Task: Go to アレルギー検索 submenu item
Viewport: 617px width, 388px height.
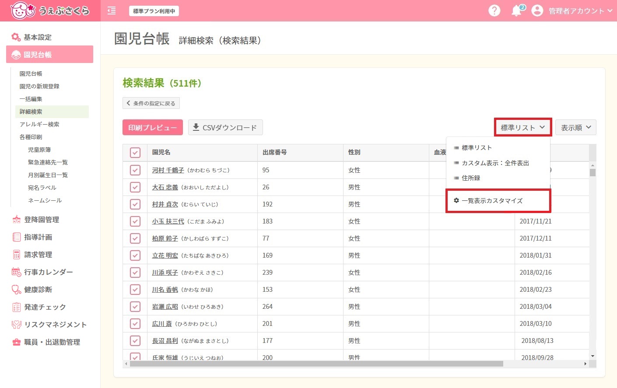Action: tap(39, 125)
